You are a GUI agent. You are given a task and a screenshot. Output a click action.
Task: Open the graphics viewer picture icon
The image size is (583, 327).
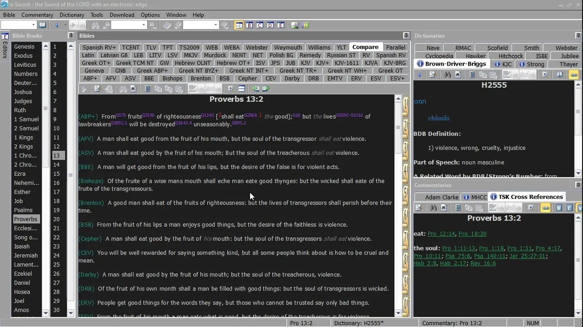(x=295, y=25)
